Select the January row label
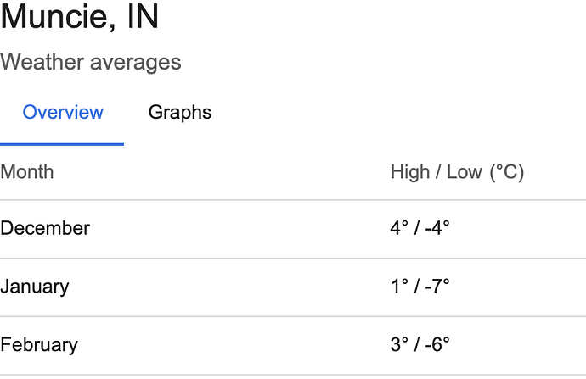 [x=34, y=287]
